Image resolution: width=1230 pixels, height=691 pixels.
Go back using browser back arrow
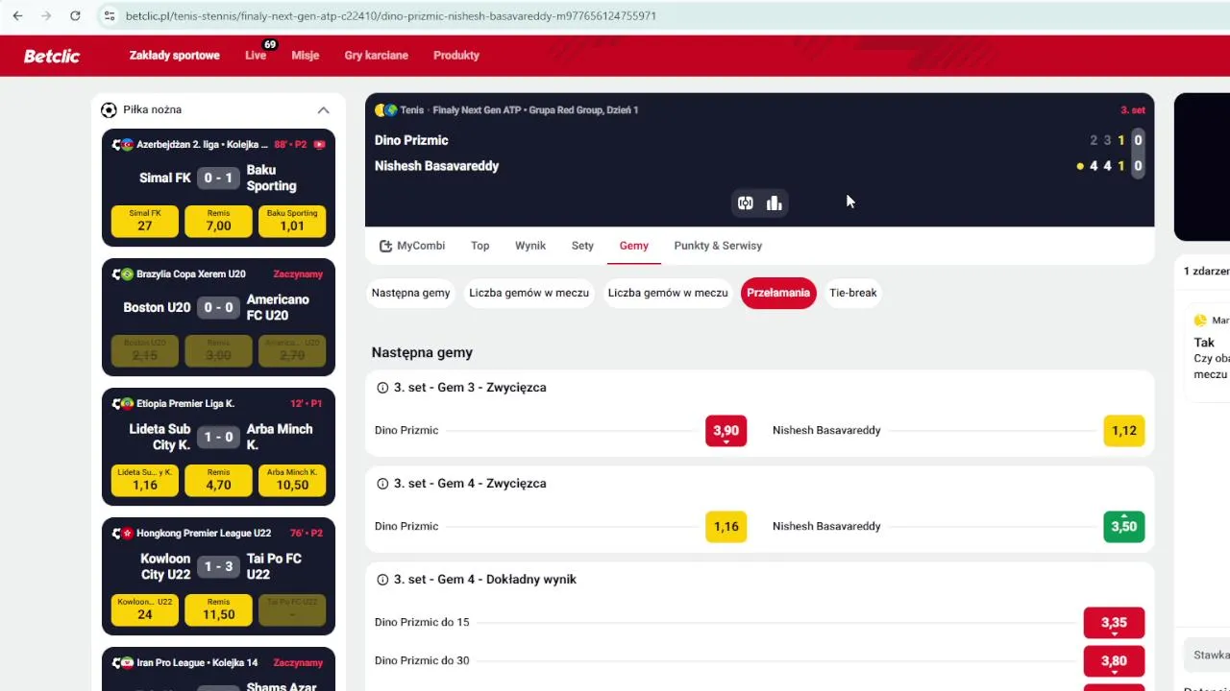[17, 16]
